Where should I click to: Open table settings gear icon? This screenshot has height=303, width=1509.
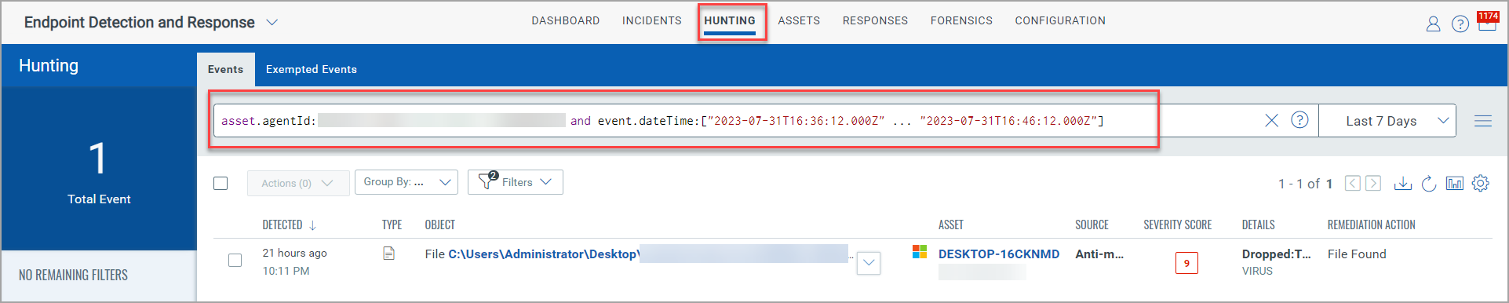click(1481, 183)
